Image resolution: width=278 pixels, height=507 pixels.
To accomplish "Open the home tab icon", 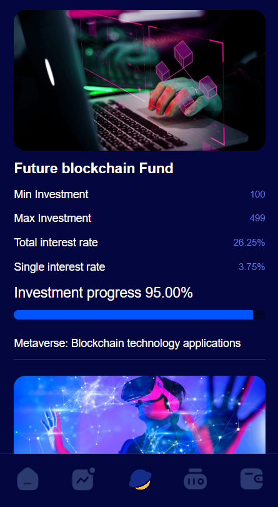I will point(27,479).
